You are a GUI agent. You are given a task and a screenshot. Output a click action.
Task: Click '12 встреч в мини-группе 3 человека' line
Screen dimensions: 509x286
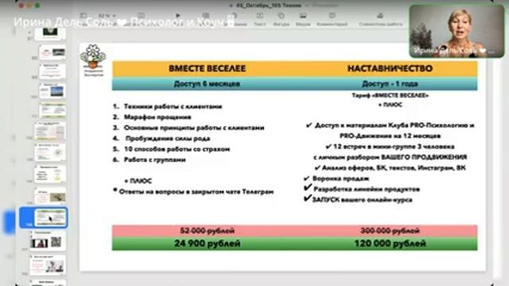394,146
